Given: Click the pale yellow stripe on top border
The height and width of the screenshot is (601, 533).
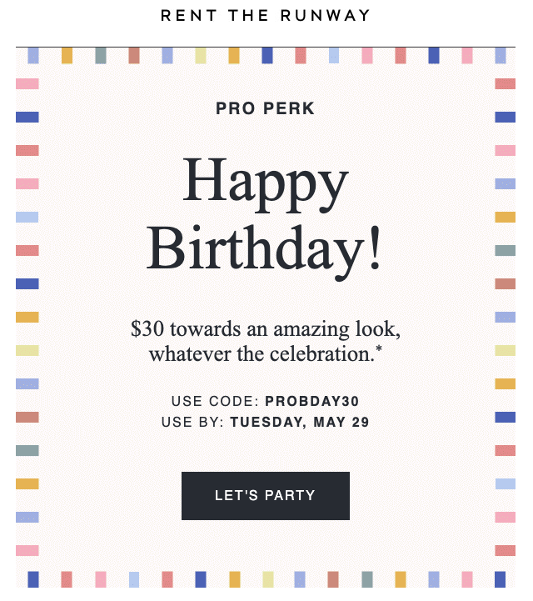Looking at the screenshot, I should (201, 56).
